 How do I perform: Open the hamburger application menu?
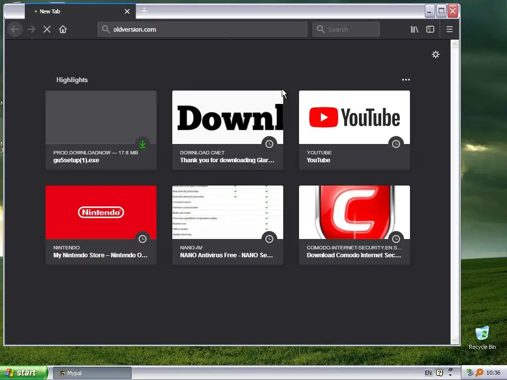(x=450, y=29)
